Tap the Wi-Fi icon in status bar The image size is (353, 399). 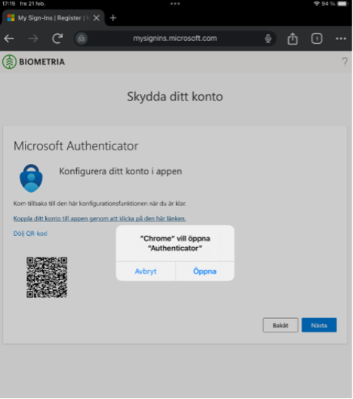[x=317, y=4]
